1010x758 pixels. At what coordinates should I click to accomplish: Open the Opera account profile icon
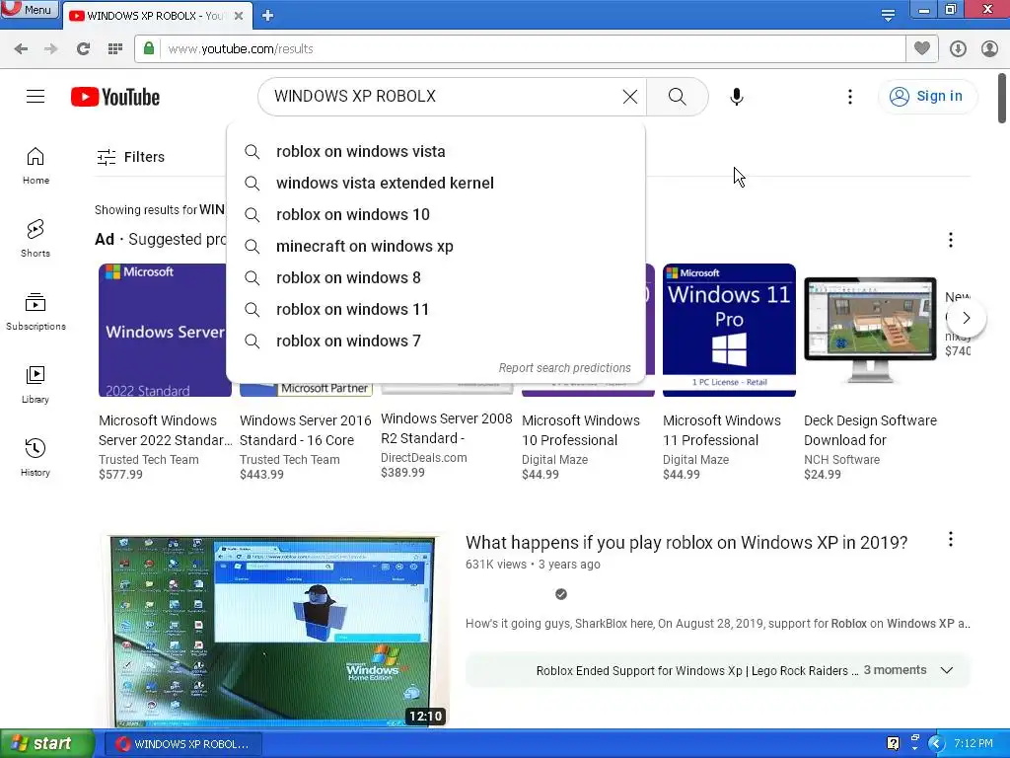989,49
